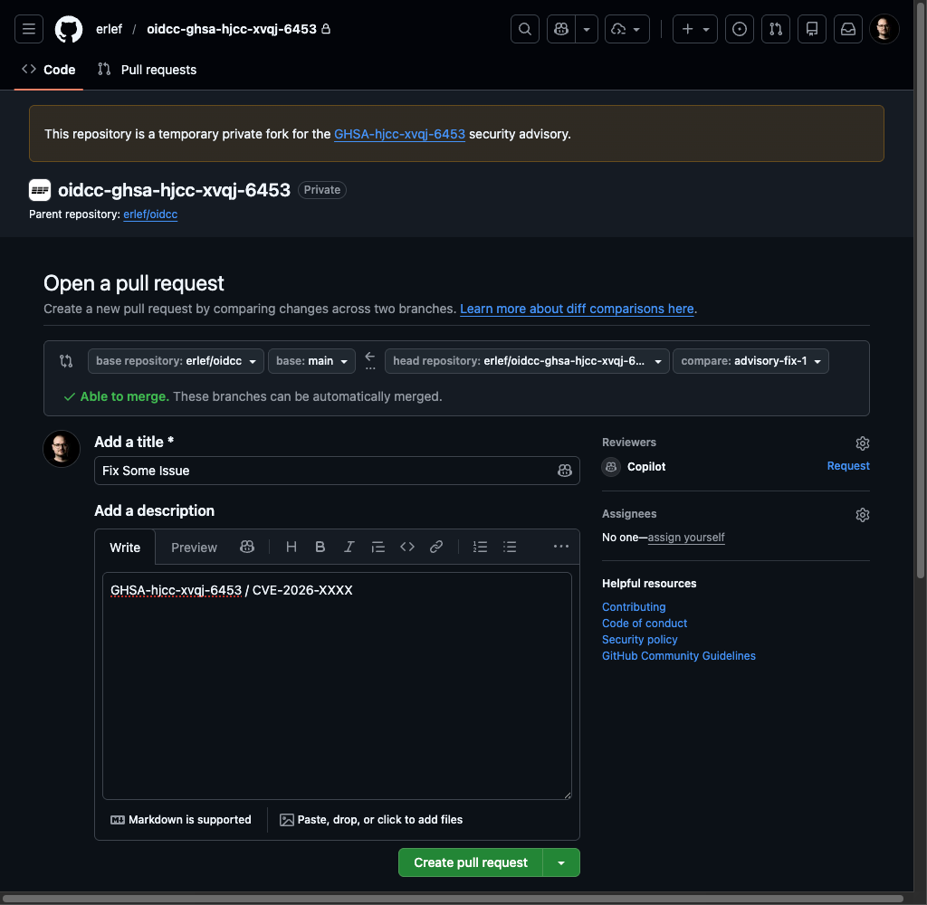Open the Markdown is supported link
The height and width of the screenshot is (905, 927).
[181, 819]
